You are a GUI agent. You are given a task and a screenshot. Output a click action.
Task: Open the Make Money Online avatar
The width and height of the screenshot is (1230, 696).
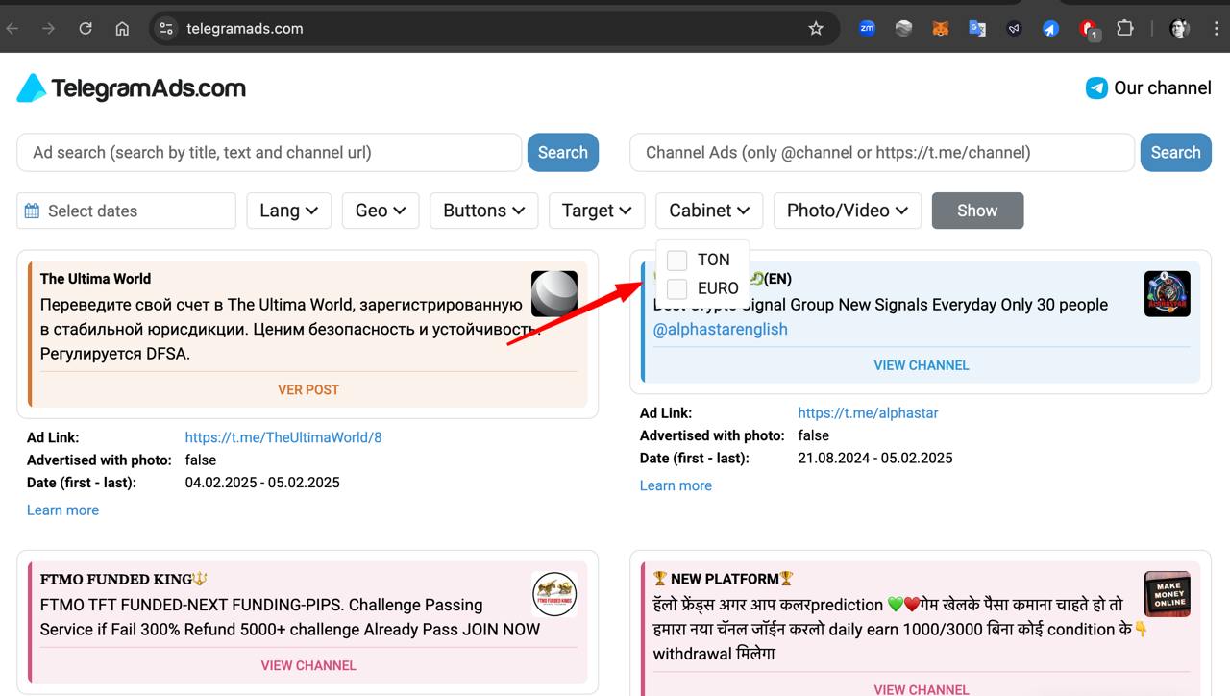tap(1168, 594)
